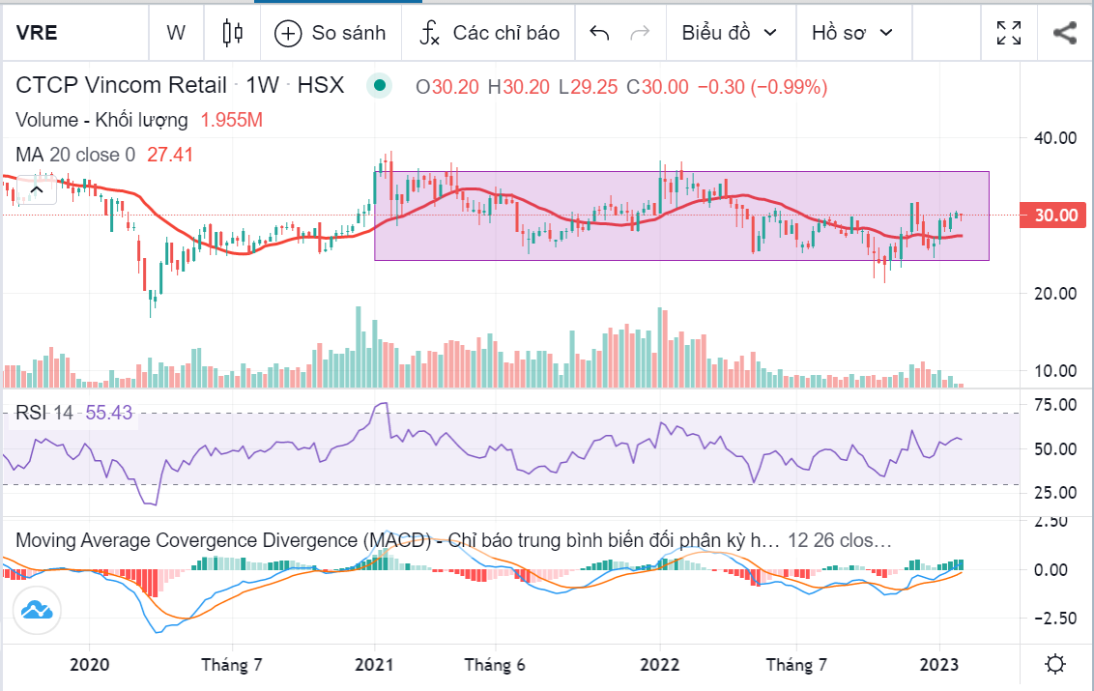This screenshot has width=1094, height=691.
Task: Open chart settings gear icon
Action: [x=1055, y=665]
